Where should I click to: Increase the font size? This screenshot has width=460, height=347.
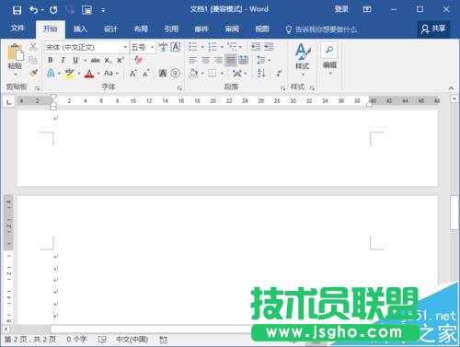[133, 74]
